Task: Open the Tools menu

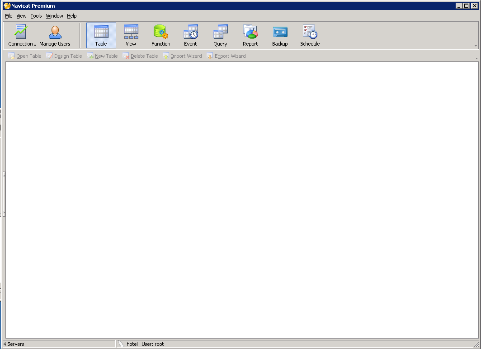Action: point(36,16)
